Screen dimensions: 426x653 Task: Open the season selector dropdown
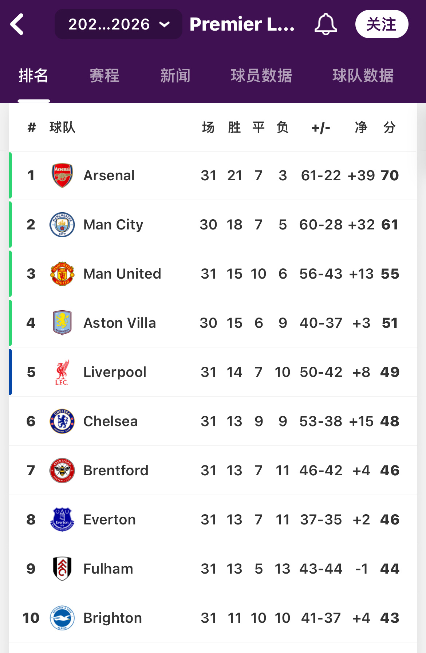coord(118,24)
